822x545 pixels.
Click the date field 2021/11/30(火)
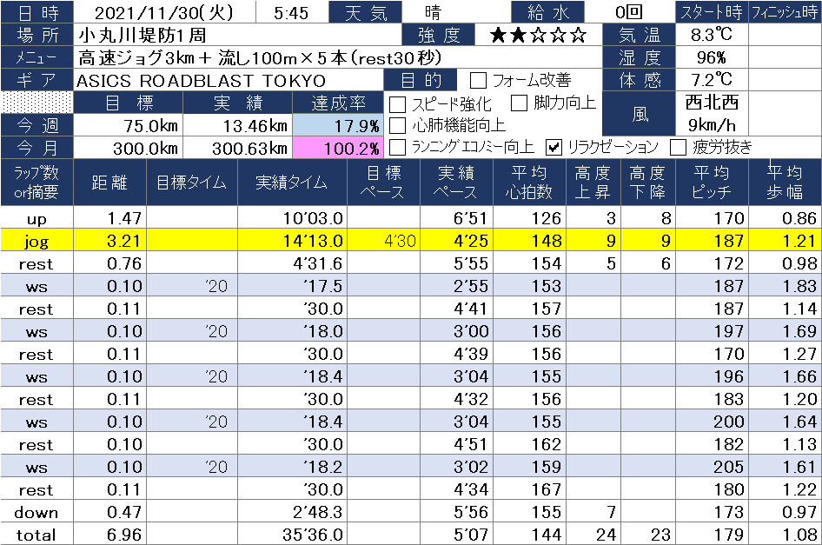165,13
